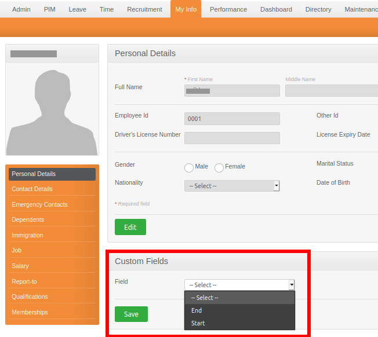Click the green Save button
This screenshot has width=378, height=337.
click(131, 314)
